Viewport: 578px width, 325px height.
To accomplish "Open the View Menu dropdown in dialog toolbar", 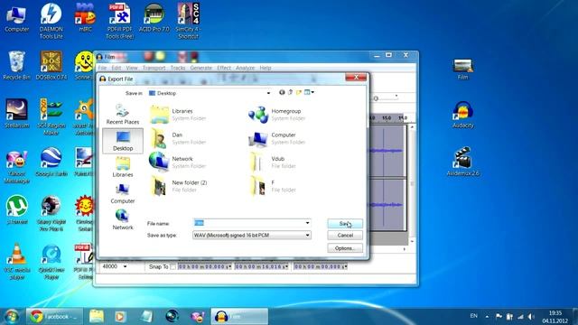I will [x=309, y=92].
